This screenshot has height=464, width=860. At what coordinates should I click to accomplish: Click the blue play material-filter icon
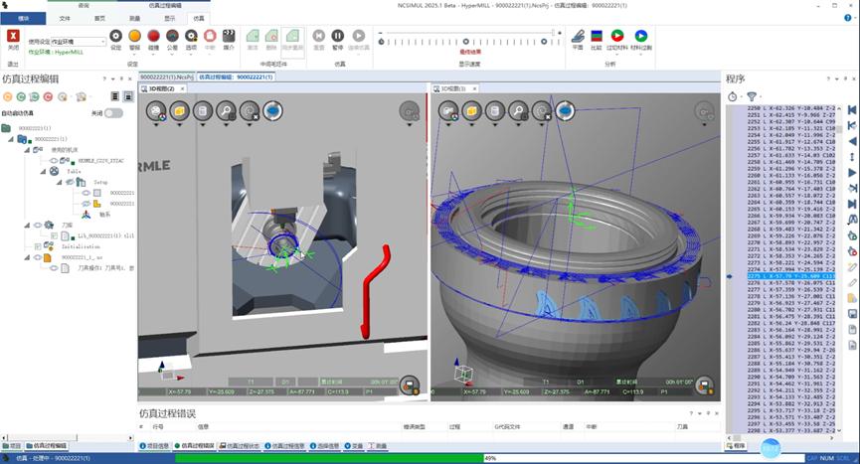640,36
